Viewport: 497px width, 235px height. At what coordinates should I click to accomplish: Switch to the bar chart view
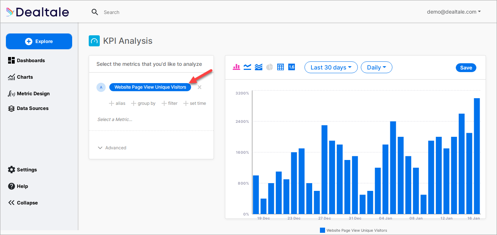coord(236,67)
